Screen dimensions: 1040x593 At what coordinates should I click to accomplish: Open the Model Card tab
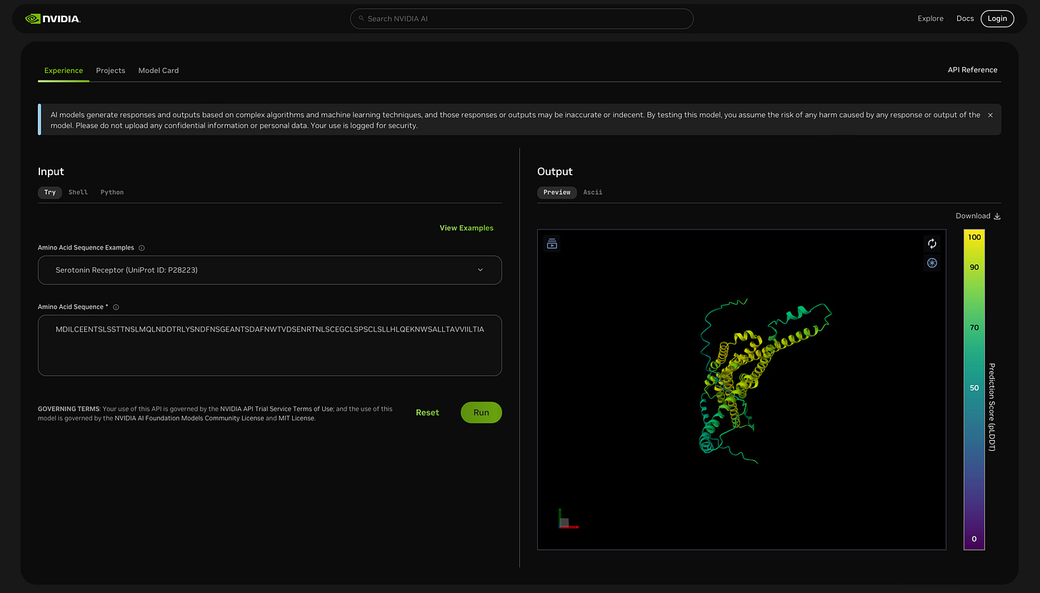(159, 71)
